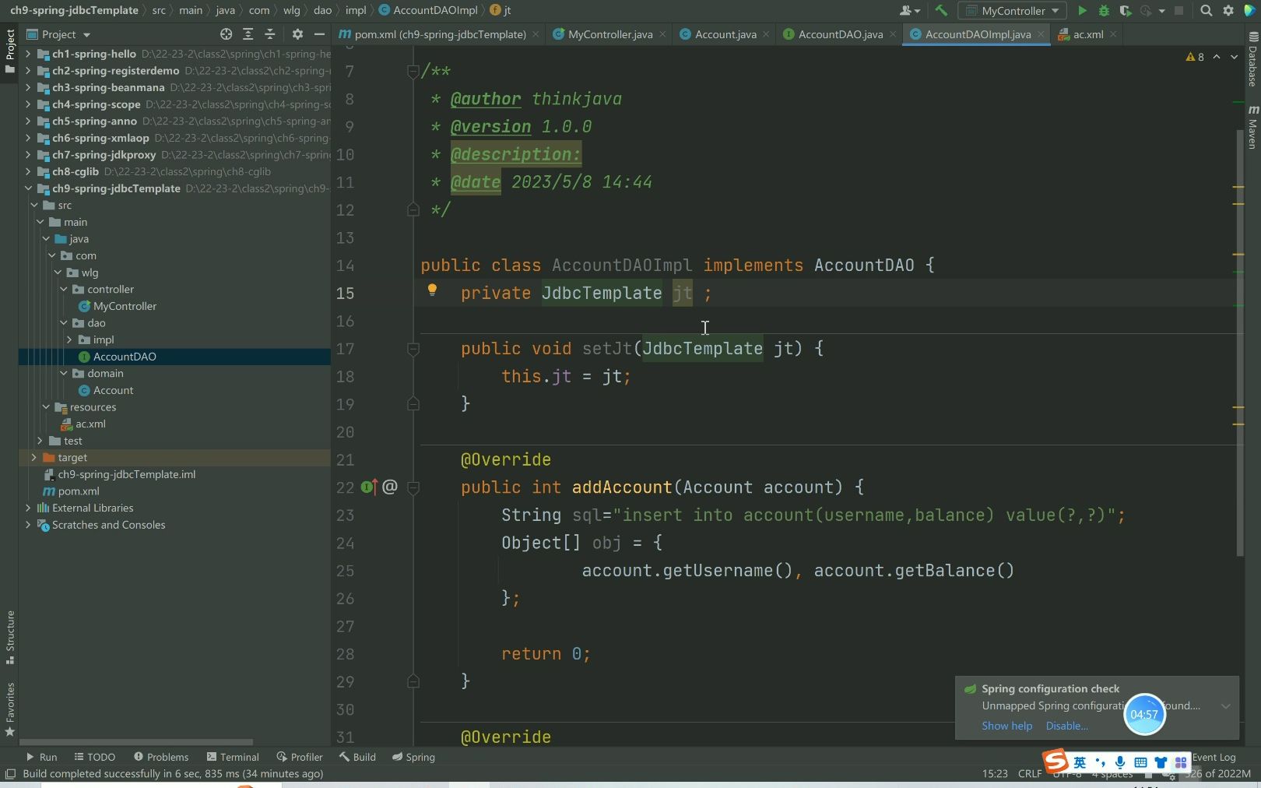
Task: Open the Problems tool window
Action: point(160,757)
